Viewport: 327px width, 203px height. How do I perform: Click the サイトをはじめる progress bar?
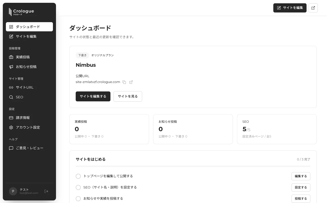click(193, 166)
